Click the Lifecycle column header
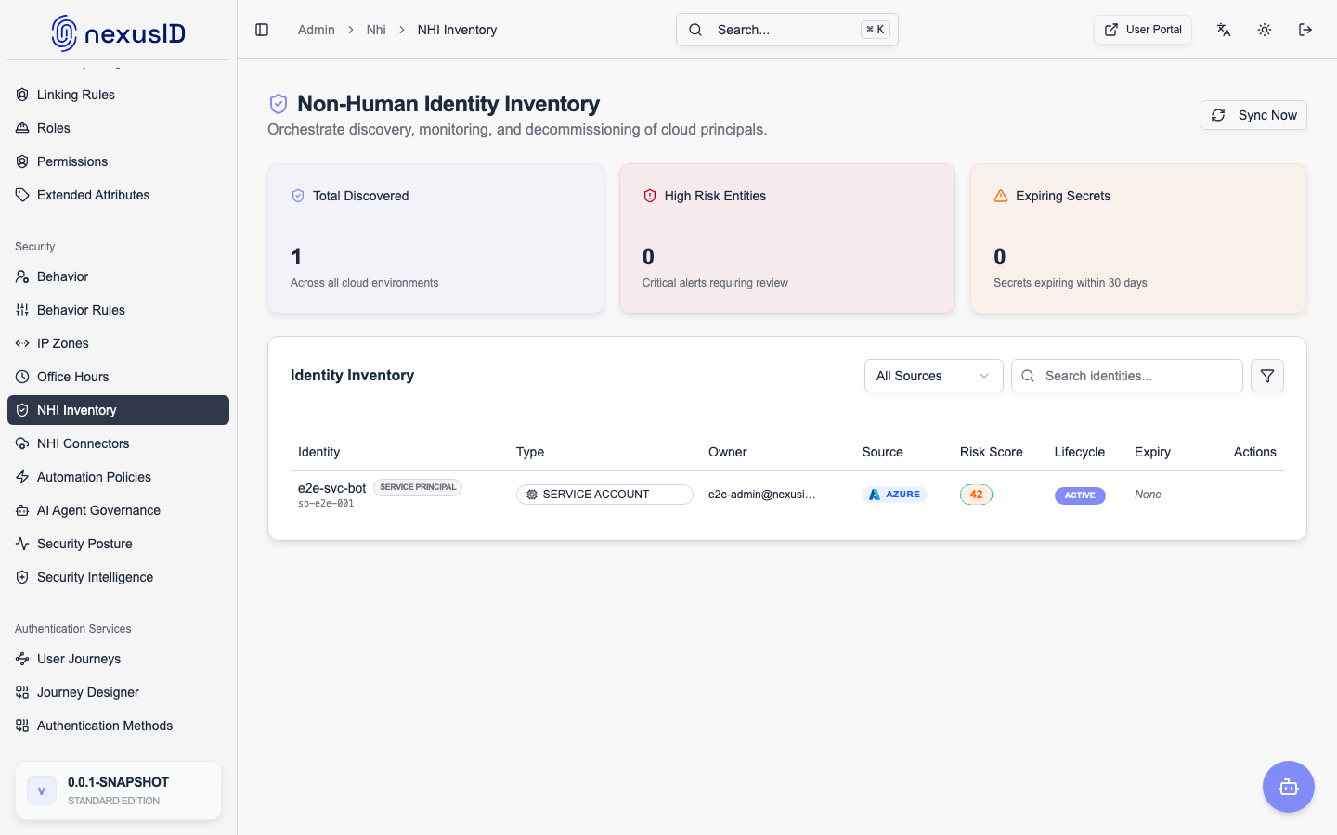Viewport: 1337px width, 835px height. tap(1079, 452)
